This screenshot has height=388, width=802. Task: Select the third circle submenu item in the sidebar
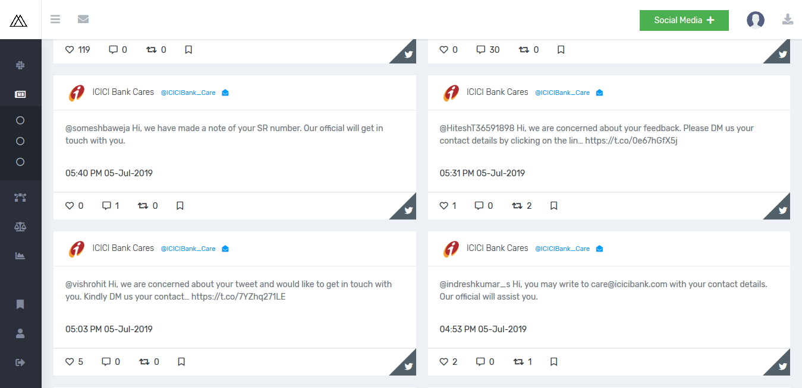click(x=20, y=162)
